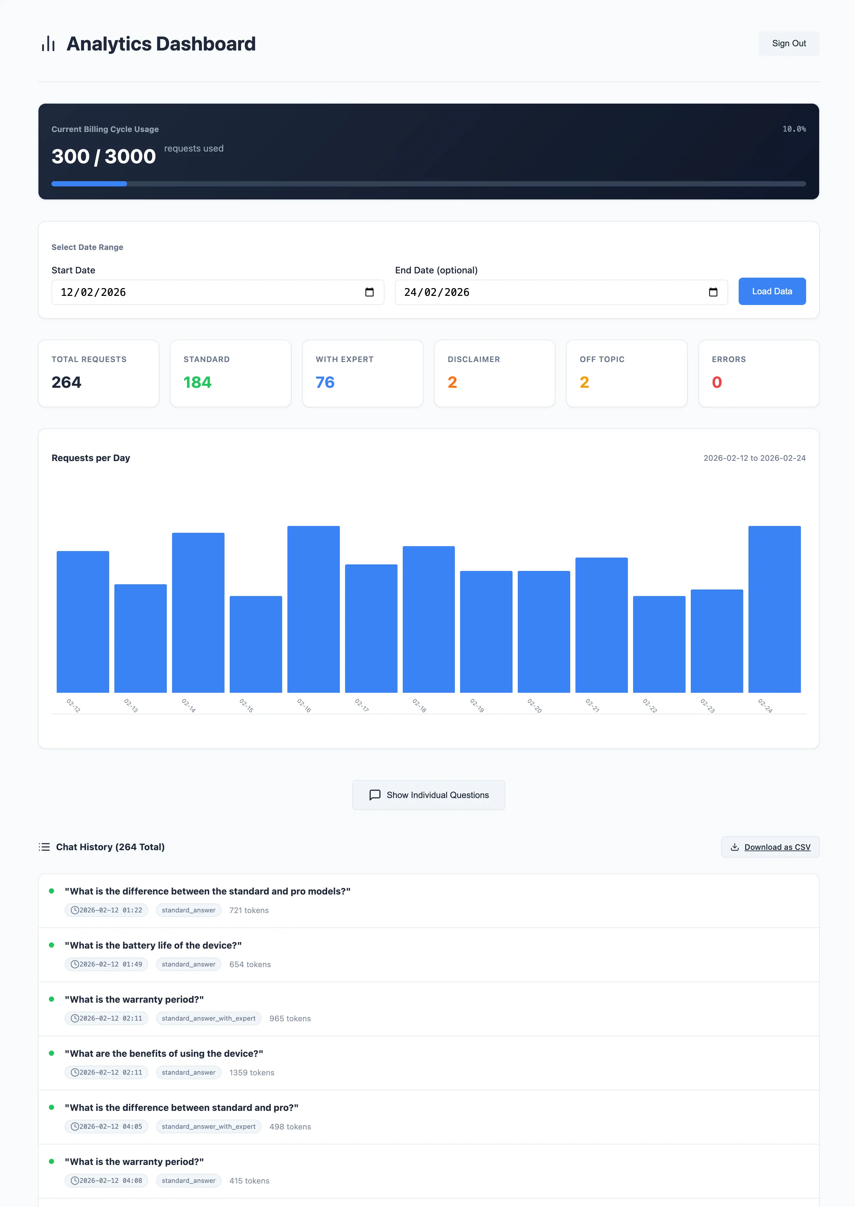The height and width of the screenshot is (1207, 855).
Task: Click the speech bubble icon on Show Individual Questions
Action: tap(374, 795)
